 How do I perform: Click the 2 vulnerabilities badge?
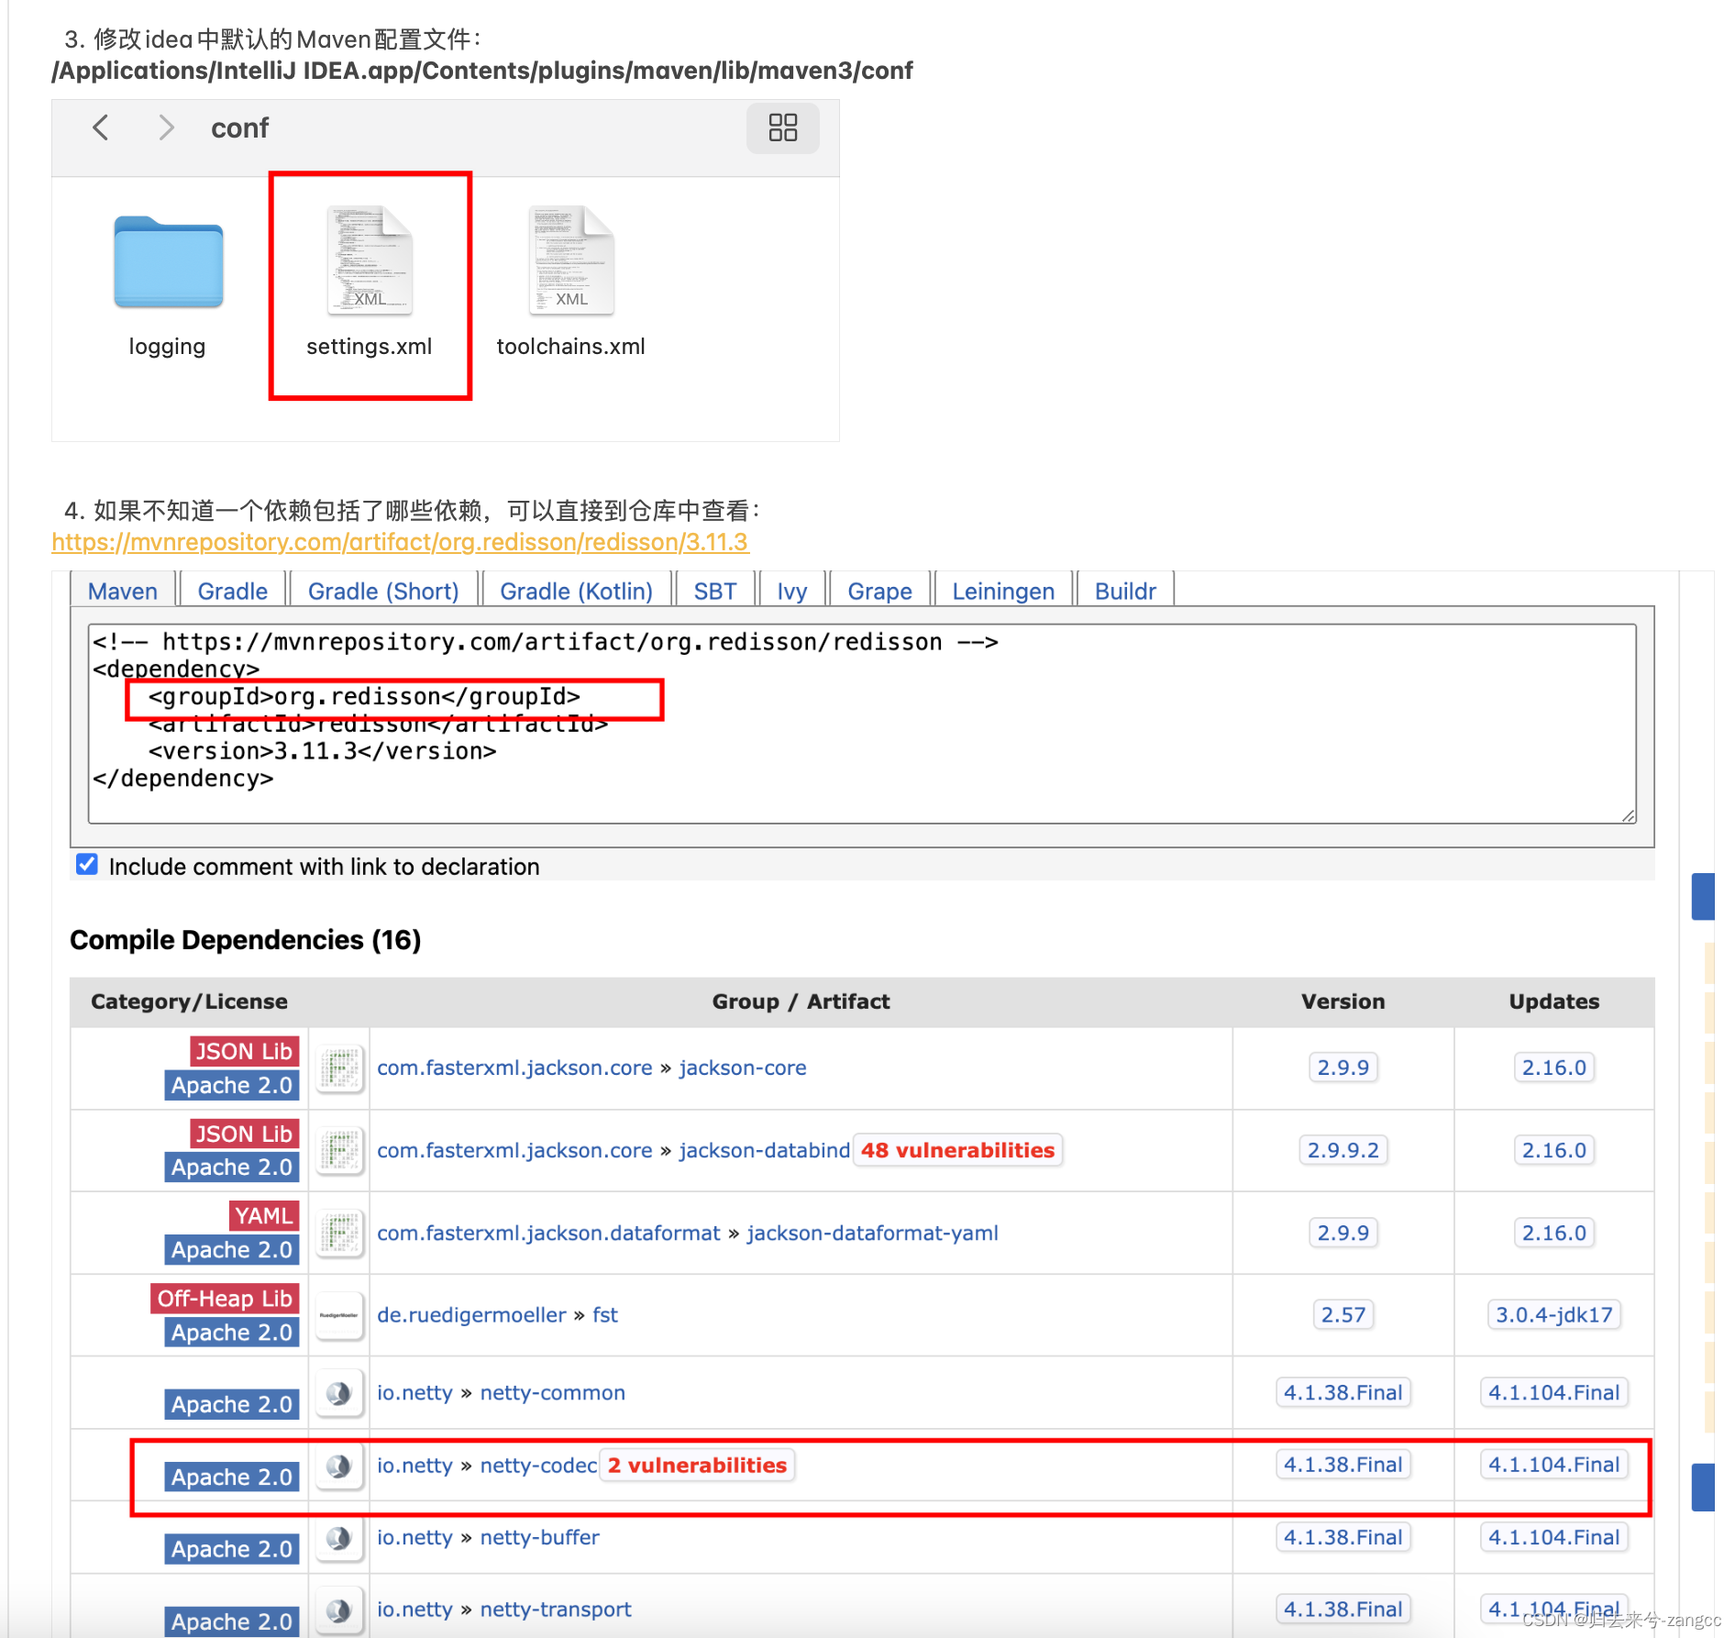[x=697, y=1465]
